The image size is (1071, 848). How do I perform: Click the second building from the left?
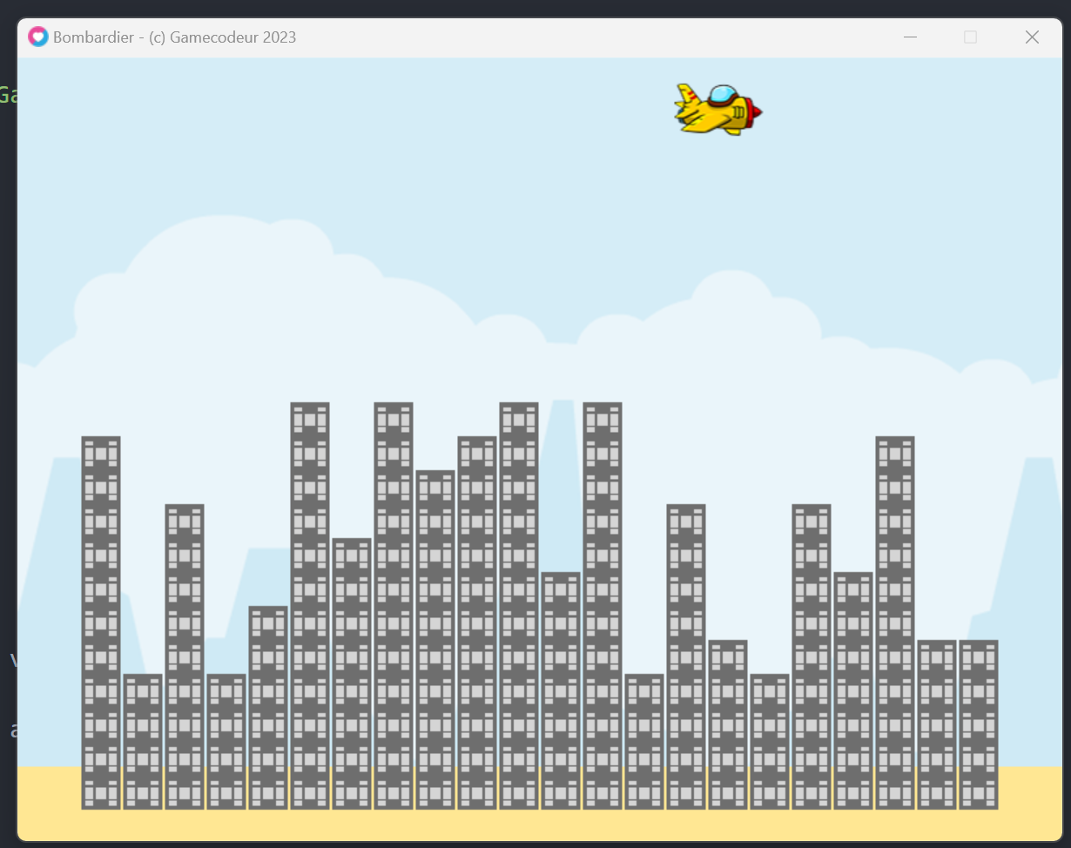pos(143,741)
